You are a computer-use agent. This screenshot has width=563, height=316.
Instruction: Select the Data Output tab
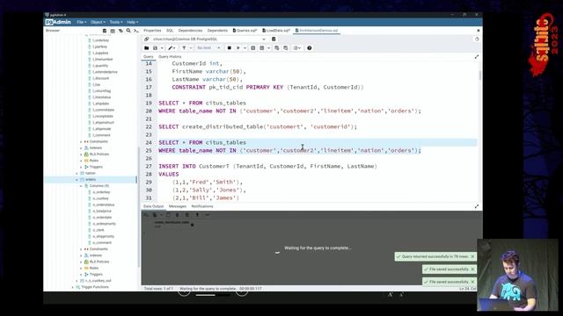point(153,206)
